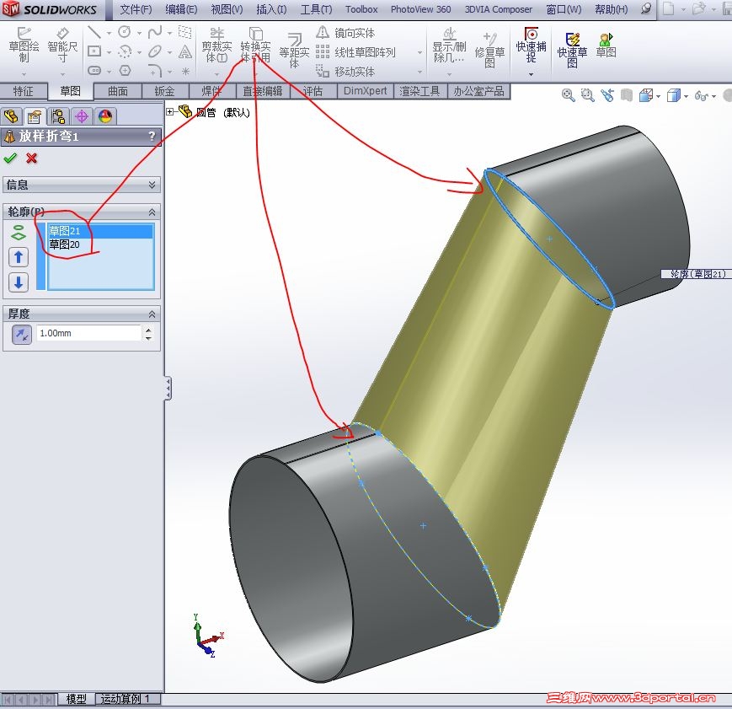Click Rapid Sketch (快速草图) tool
732x709 pixels.
click(572, 50)
